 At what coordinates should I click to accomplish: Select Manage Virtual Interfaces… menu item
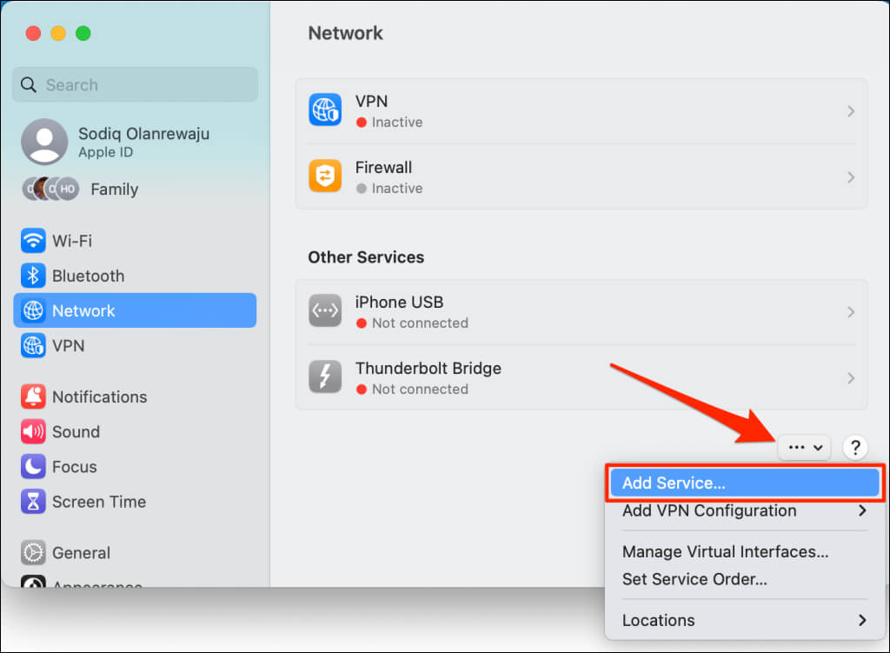[x=745, y=551]
